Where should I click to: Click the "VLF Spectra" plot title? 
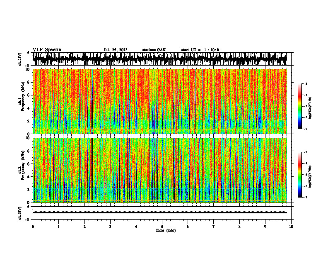[x=47, y=50]
